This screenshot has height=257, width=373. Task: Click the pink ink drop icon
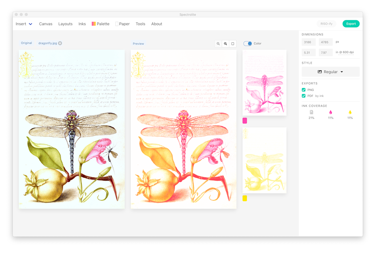tap(331, 112)
